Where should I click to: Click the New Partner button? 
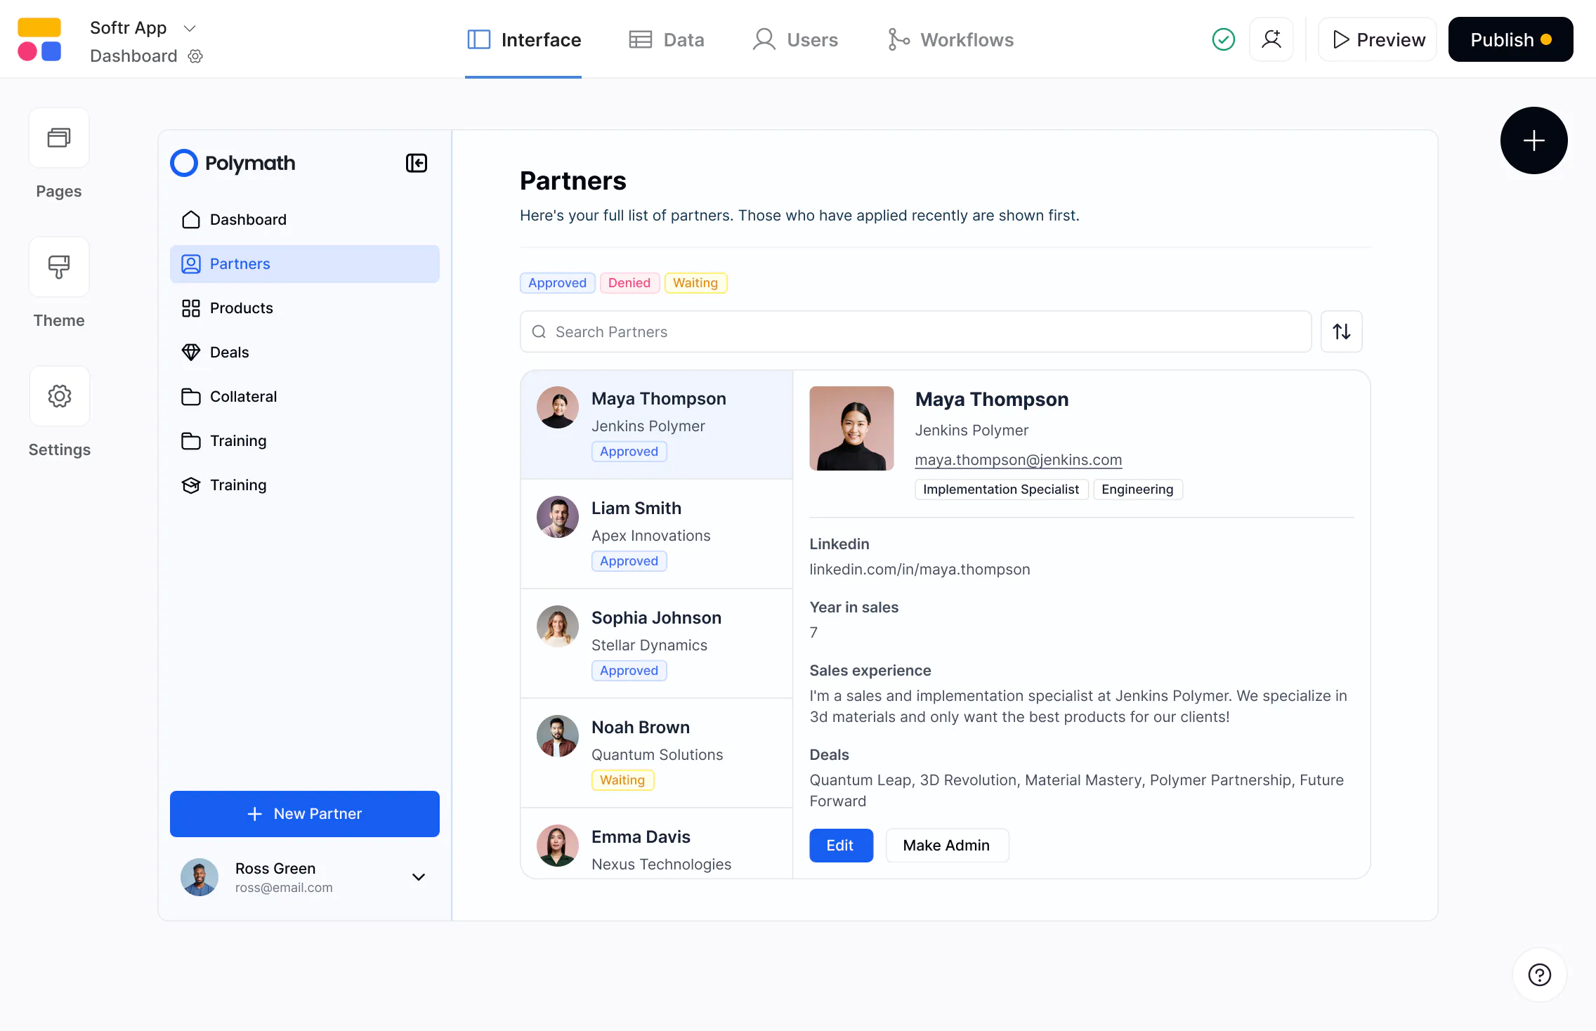(304, 813)
